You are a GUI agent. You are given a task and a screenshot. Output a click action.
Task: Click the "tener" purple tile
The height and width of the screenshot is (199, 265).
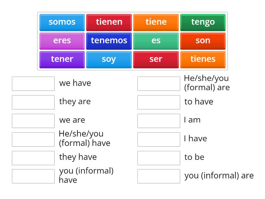(62, 59)
